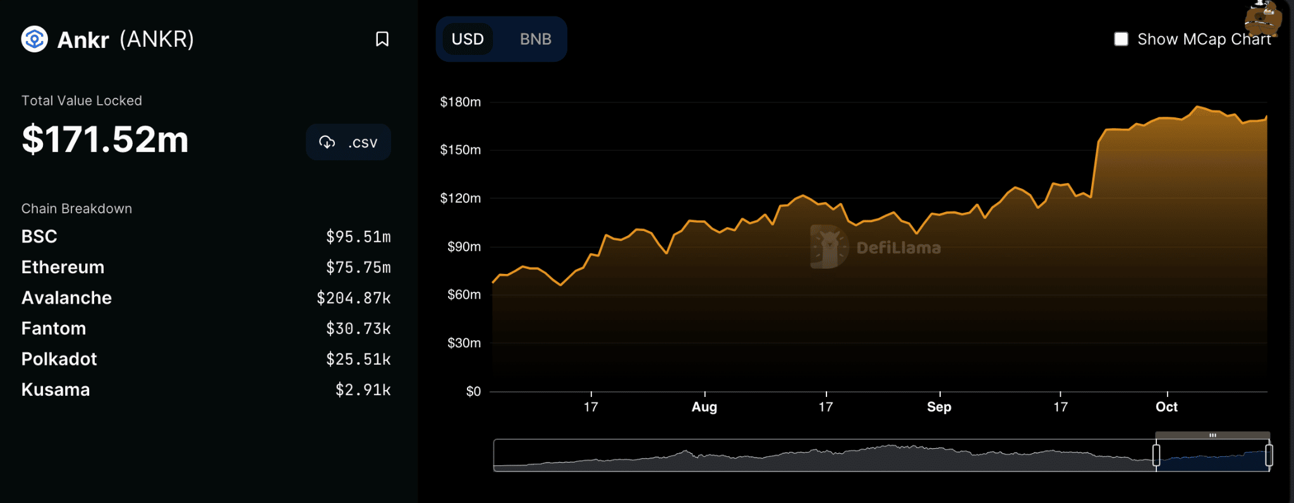Click the Ankr (ANKR) title text
The height and width of the screenshot is (503, 1294).
[x=125, y=39]
